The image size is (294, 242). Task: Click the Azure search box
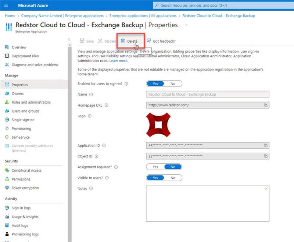(223, 5)
